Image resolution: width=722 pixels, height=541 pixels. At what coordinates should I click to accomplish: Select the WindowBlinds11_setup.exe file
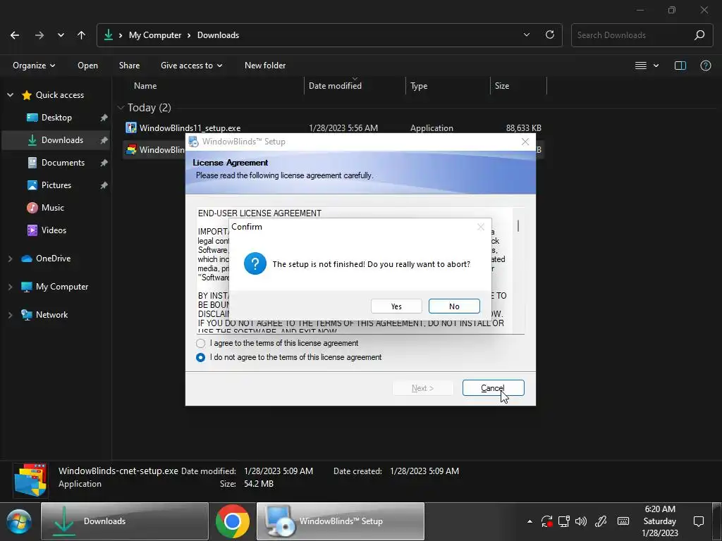(x=334, y=128)
